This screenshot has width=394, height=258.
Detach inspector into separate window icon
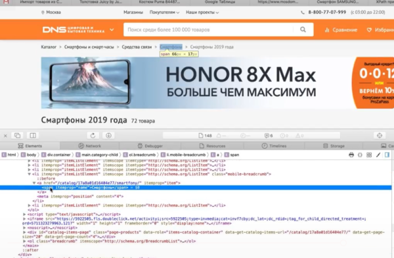coord(17,136)
